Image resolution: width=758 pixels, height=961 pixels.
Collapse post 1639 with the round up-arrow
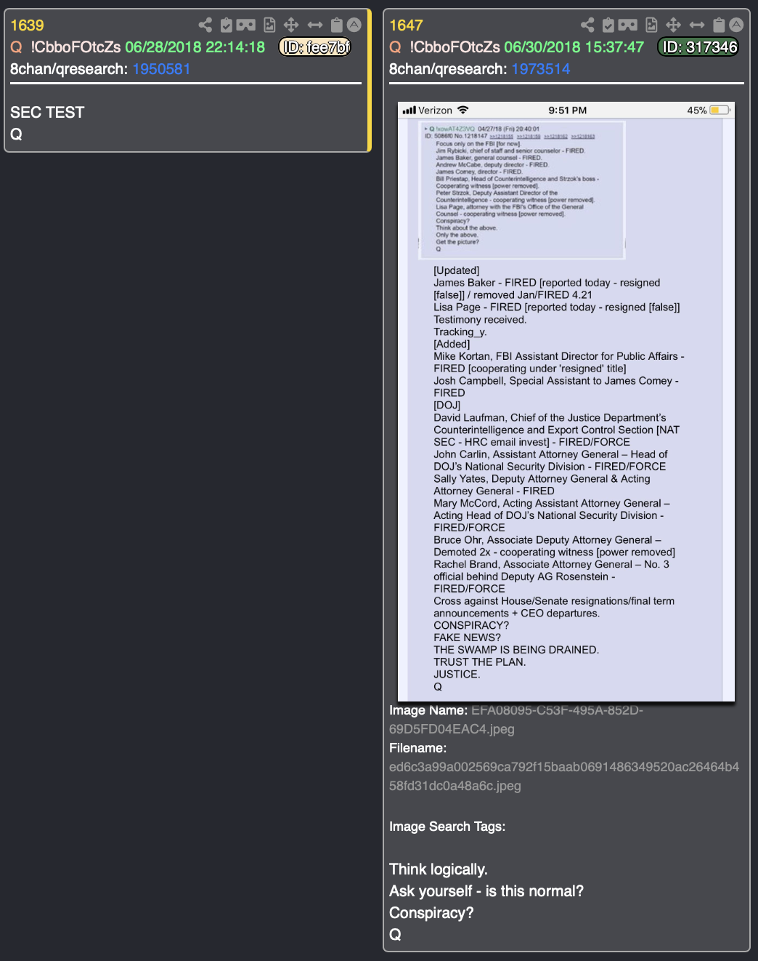(x=354, y=25)
